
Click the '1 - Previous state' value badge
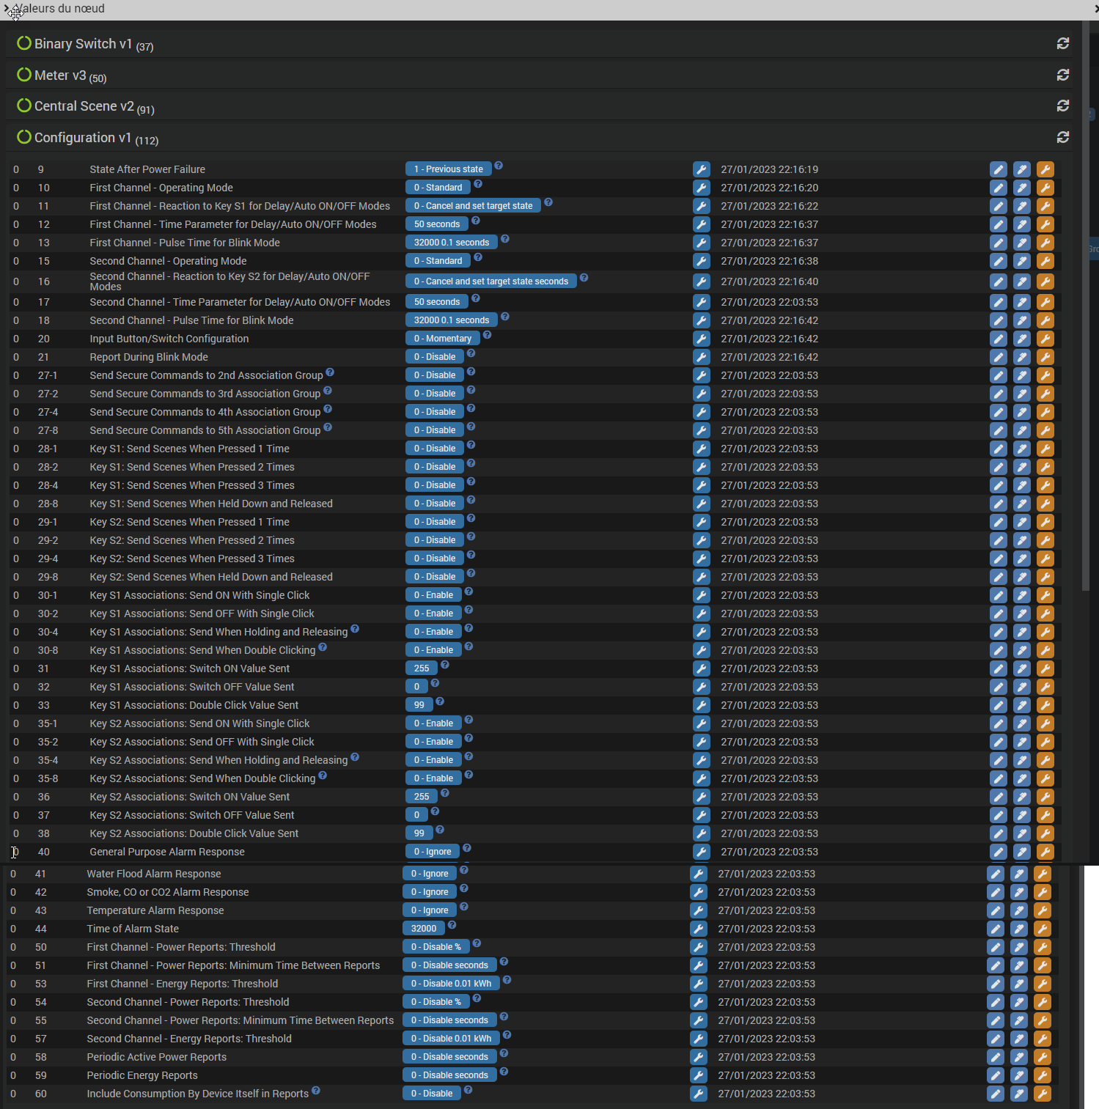click(x=448, y=169)
